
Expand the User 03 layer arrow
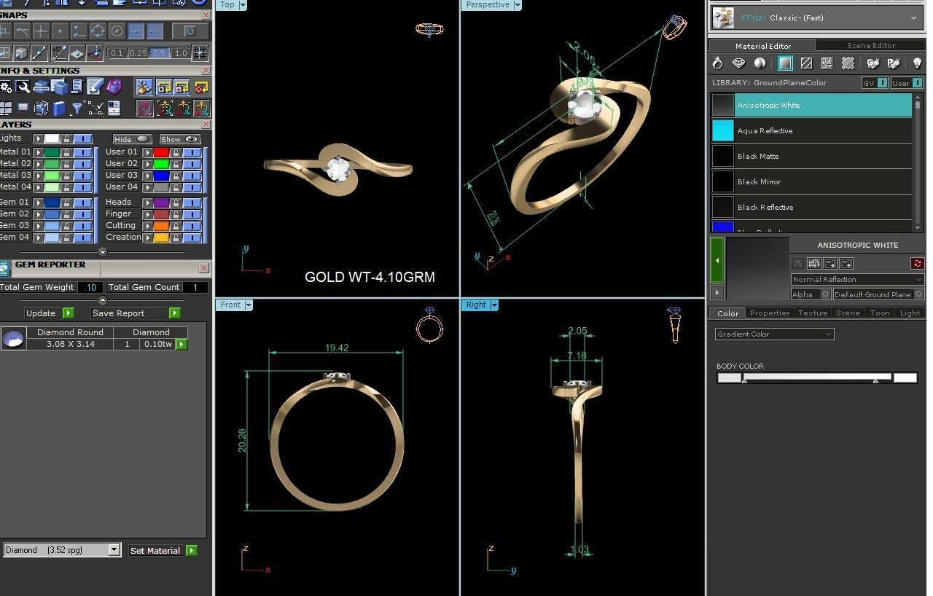click(147, 176)
